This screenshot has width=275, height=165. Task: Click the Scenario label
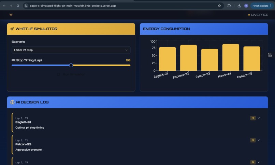click(x=18, y=42)
